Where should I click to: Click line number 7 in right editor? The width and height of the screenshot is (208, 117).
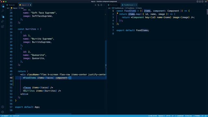click(113, 30)
